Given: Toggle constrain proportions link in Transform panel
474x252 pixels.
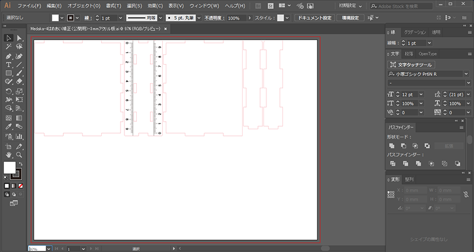Looking at the screenshot, I should click(x=465, y=194).
